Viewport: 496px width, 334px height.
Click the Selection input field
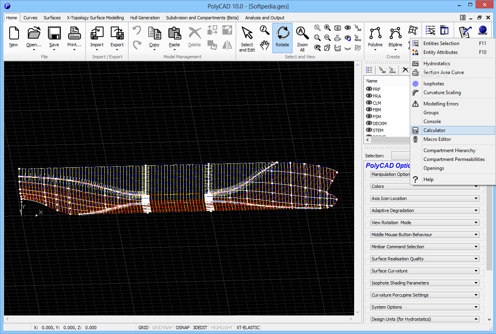401,156
